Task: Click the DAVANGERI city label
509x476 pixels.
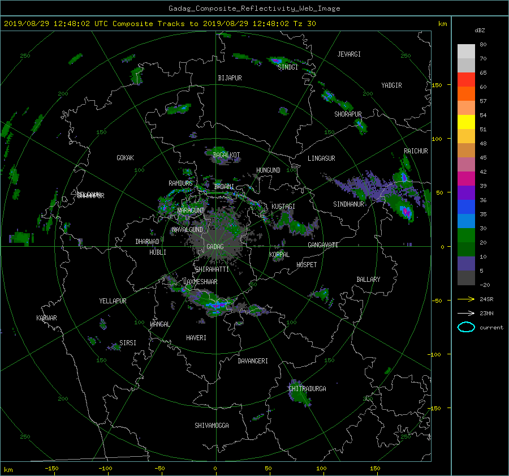Action: pos(253,361)
